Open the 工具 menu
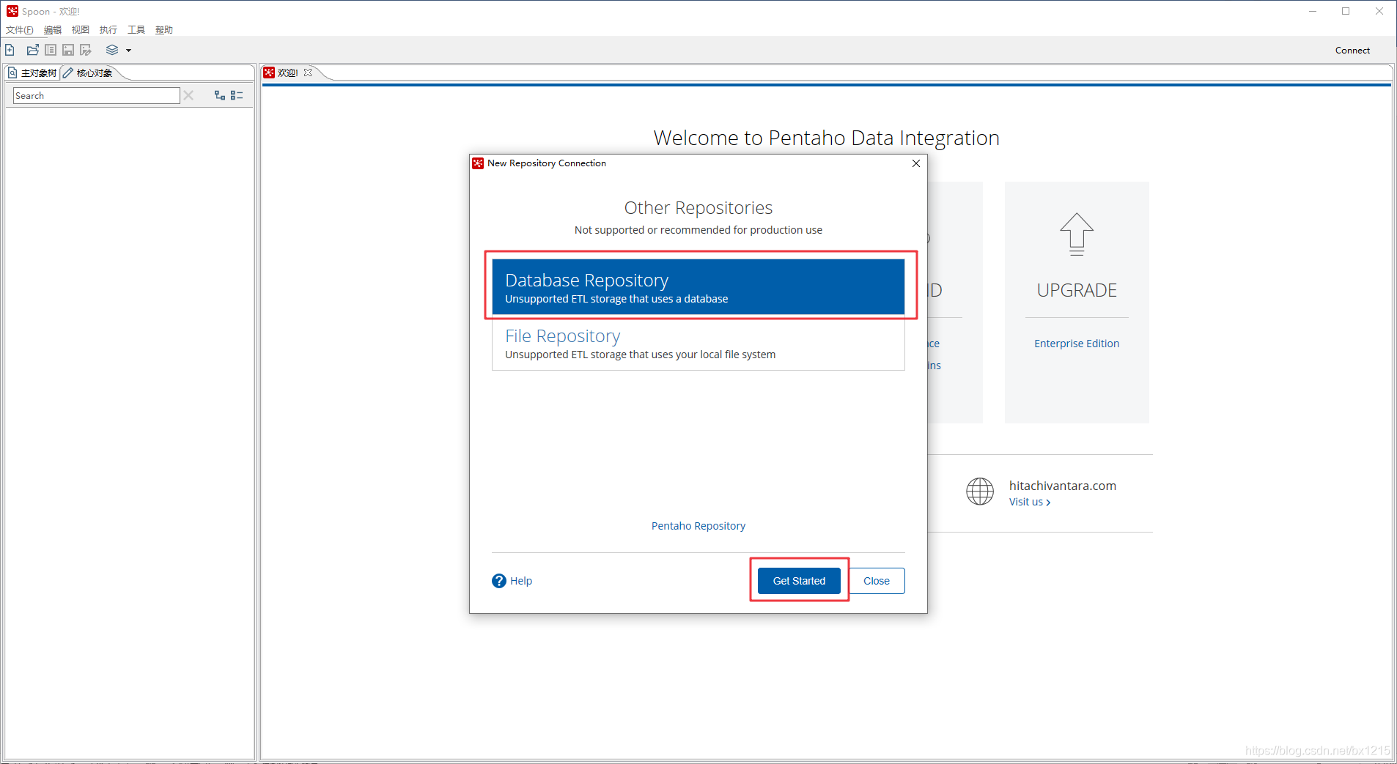Screen dimensions: 1397x764 coord(136,30)
